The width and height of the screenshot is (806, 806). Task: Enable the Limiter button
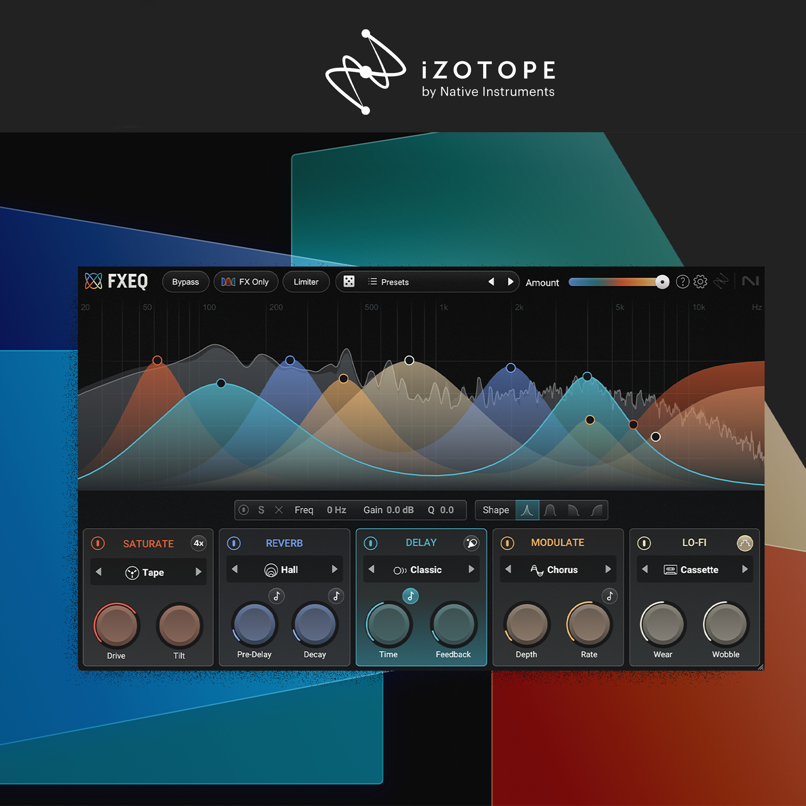point(306,282)
